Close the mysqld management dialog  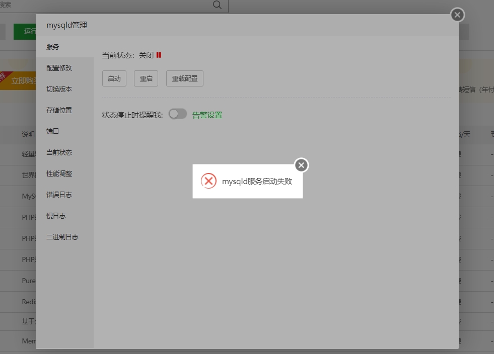(x=457, y=15)
